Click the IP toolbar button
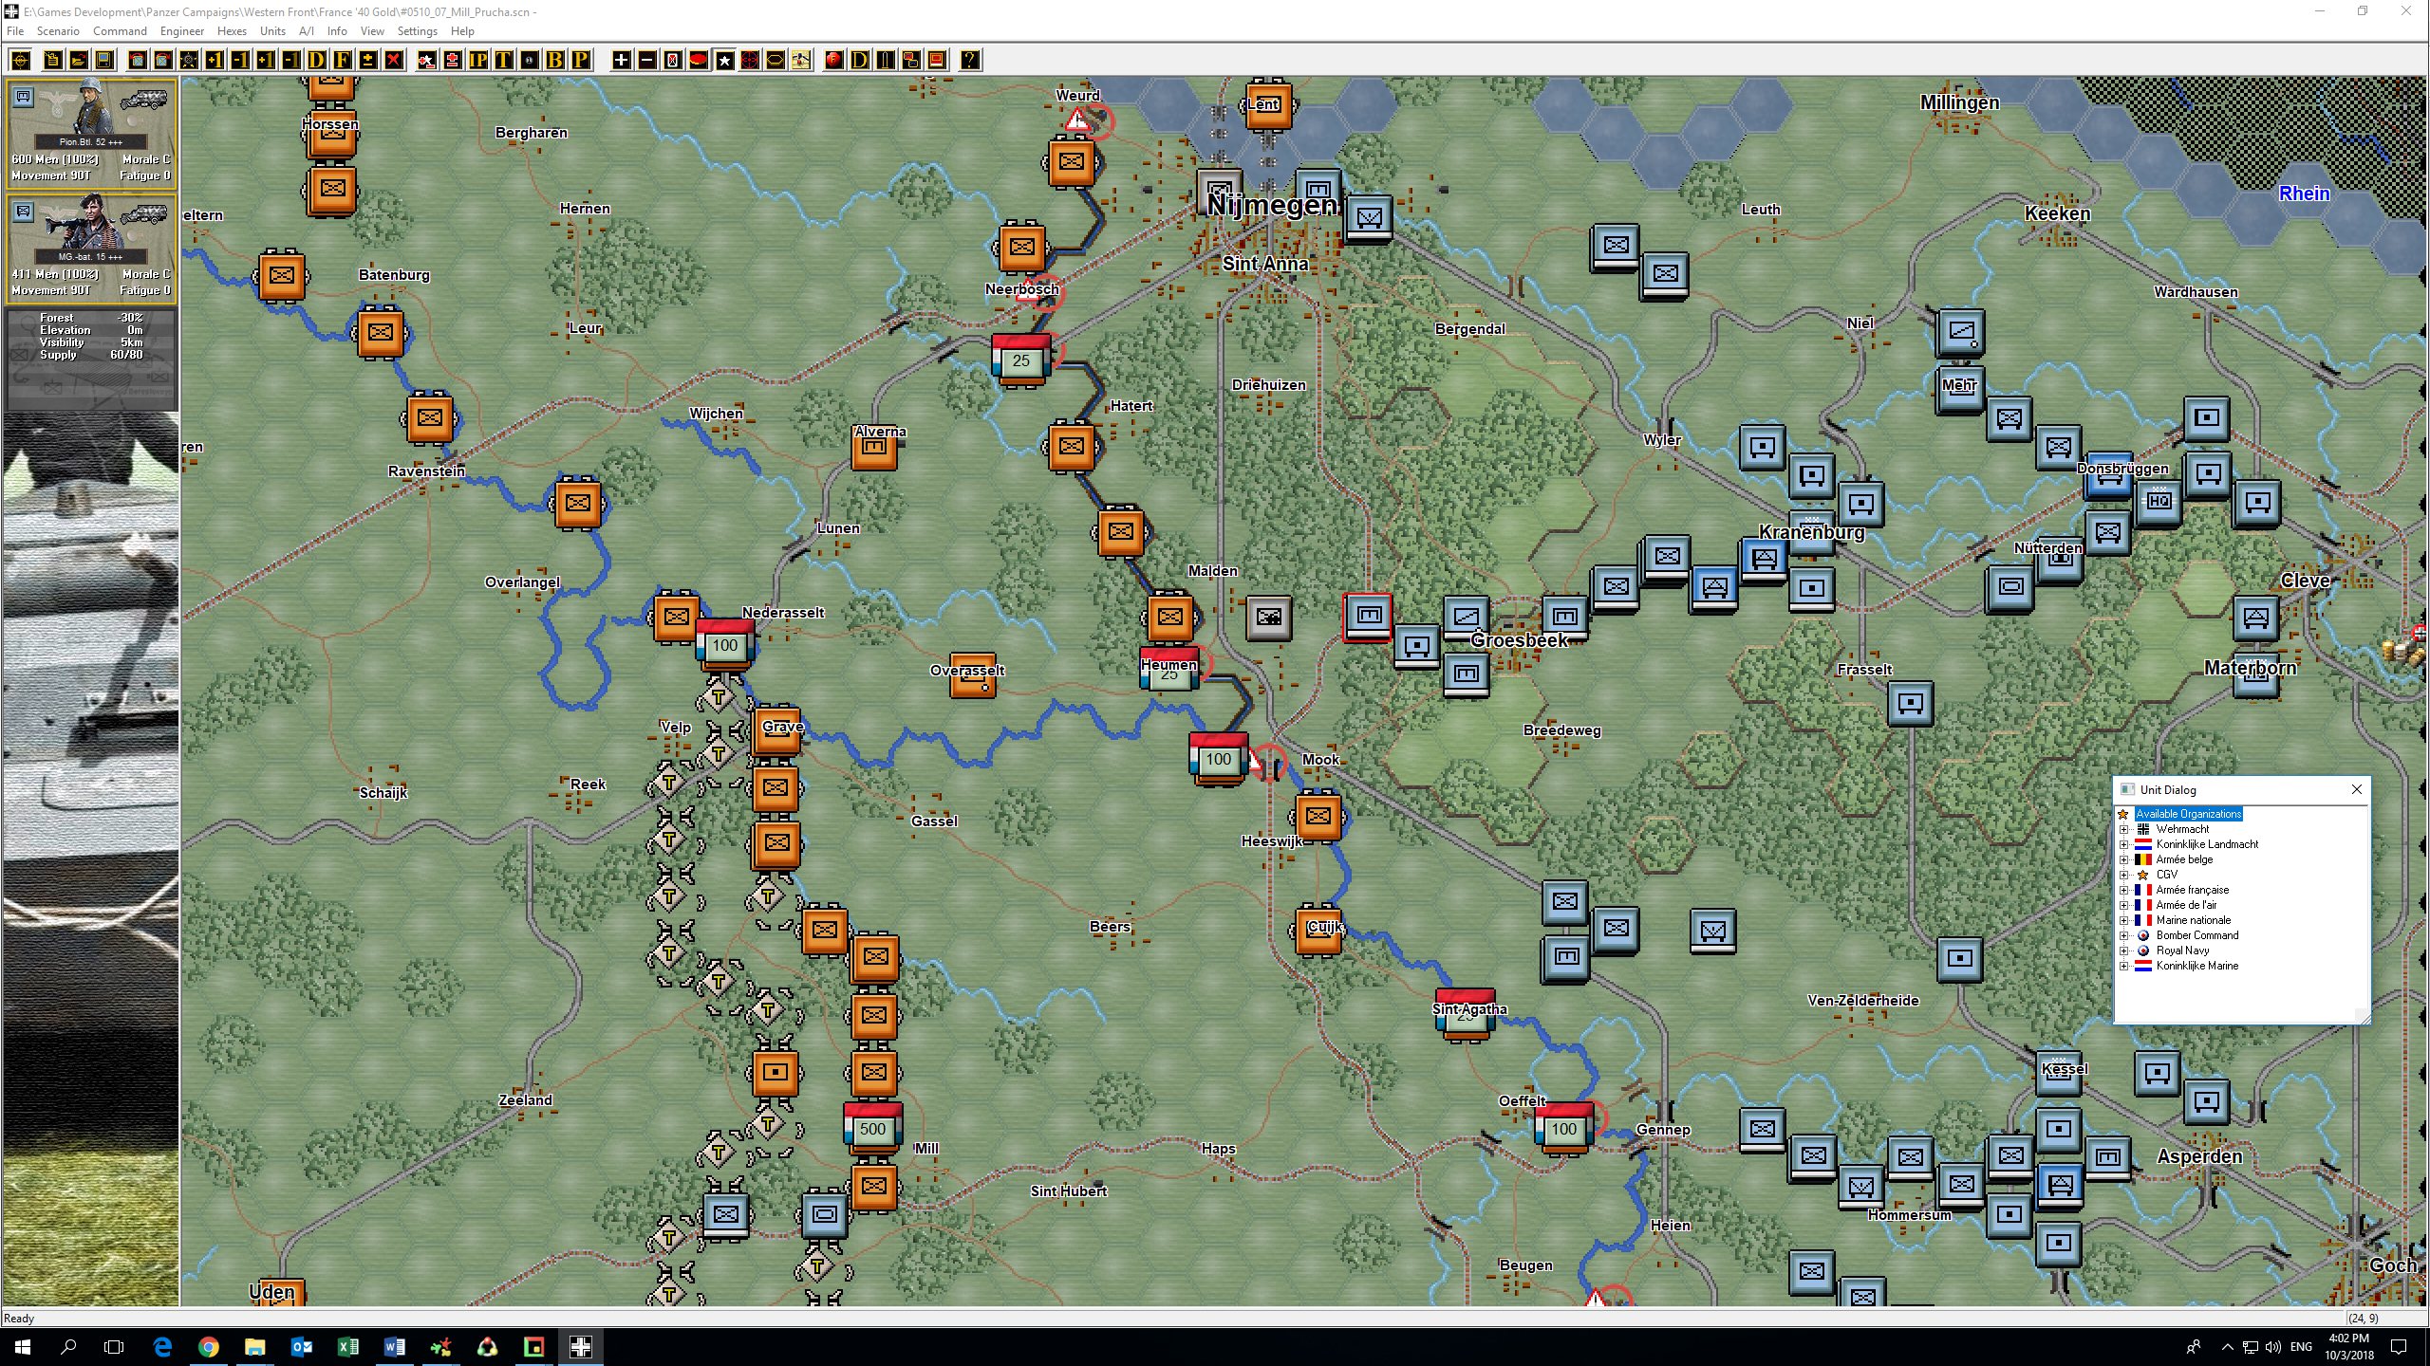 coord(477,61)
